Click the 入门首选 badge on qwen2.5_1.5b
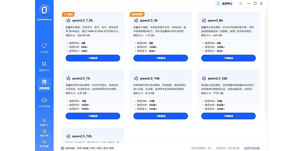 coord(68,14)
